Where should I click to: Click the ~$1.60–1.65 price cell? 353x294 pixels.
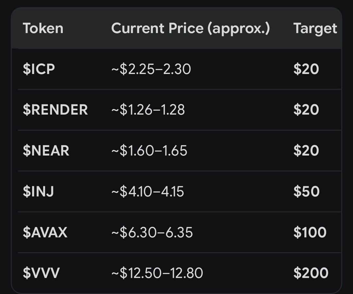(x=149, y=151)
